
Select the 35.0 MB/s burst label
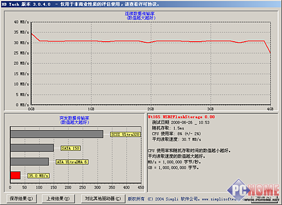(x=38, y=176)
